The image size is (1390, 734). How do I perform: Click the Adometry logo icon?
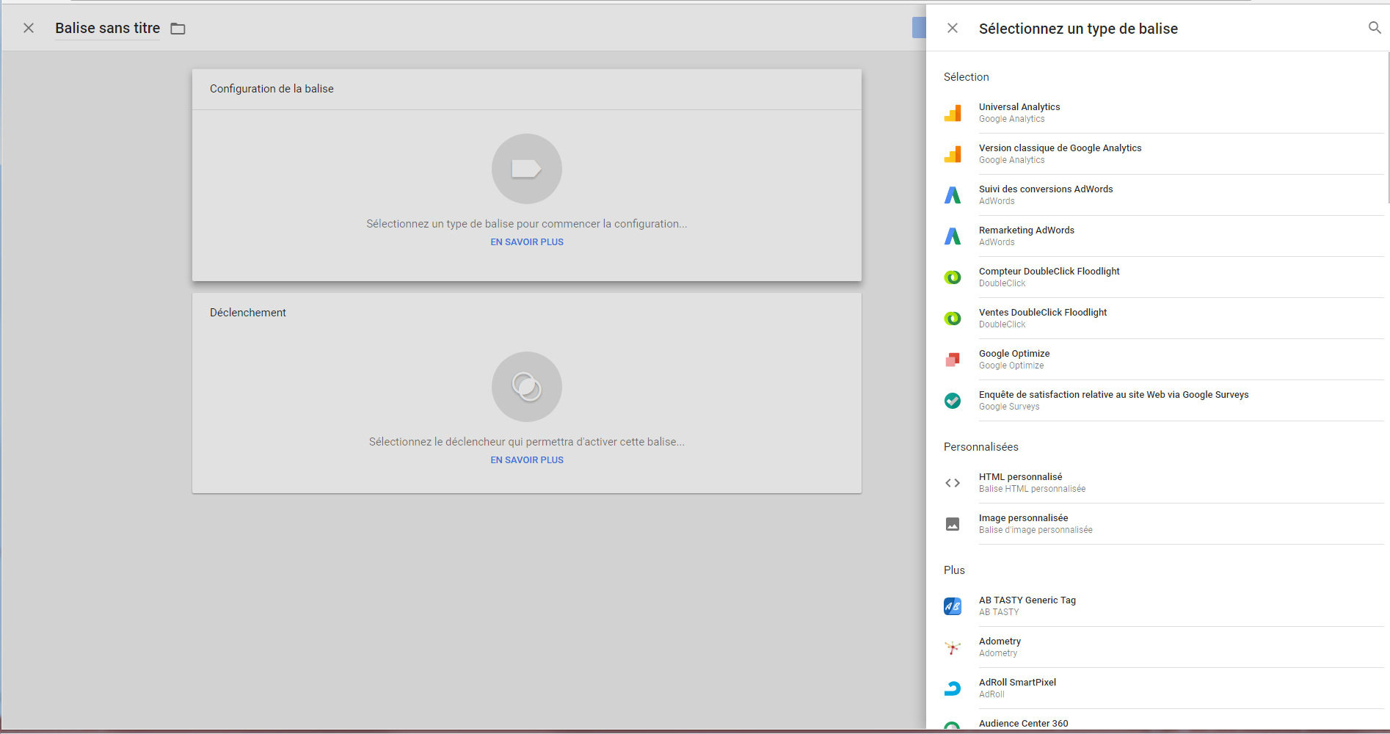coord(953,647)
